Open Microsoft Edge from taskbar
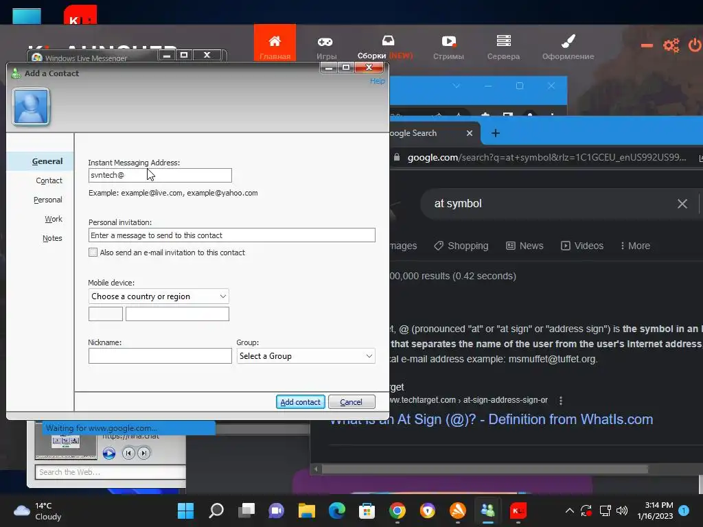 point(336,511)
